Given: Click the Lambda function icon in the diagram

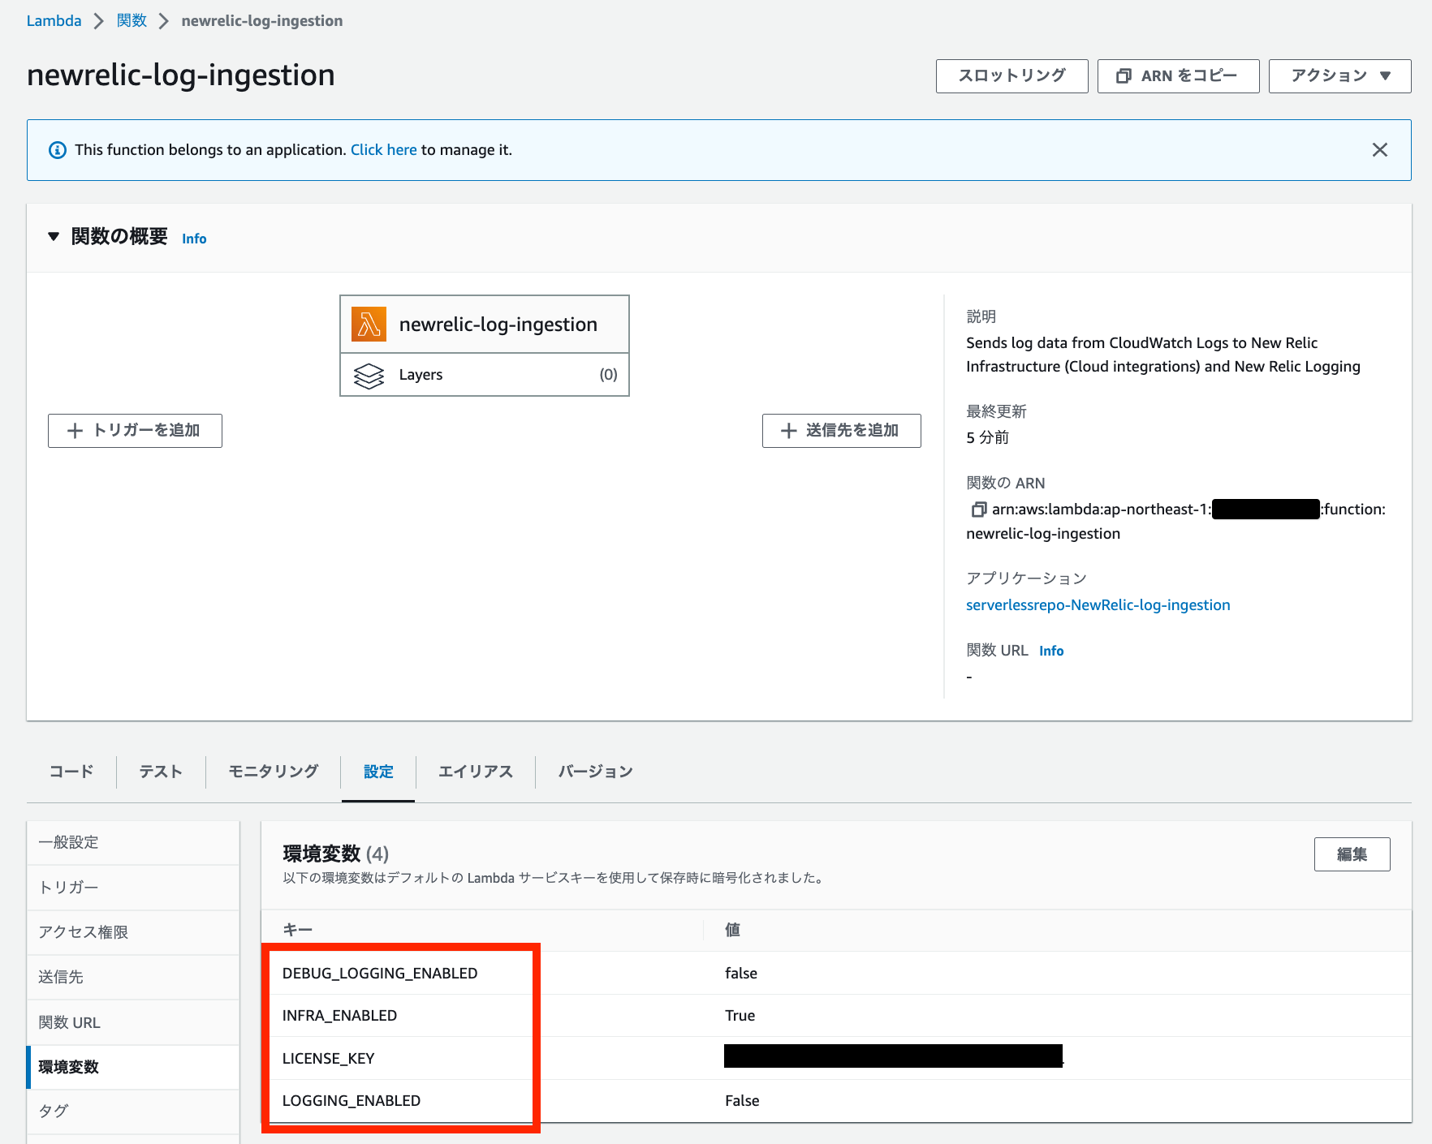Looking at the screenshot, I should coord(369,324).
